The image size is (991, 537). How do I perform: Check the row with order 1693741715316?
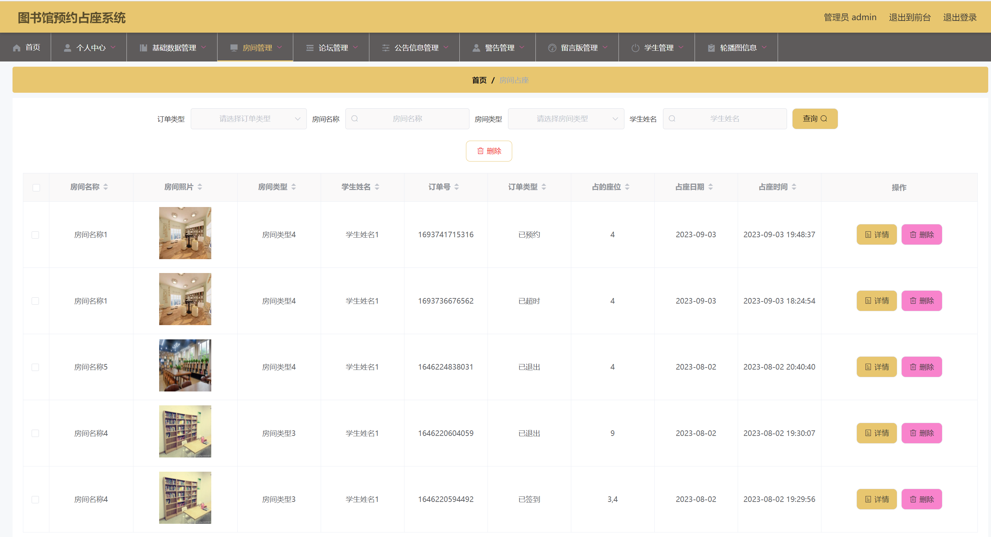[x=35, y=235]
